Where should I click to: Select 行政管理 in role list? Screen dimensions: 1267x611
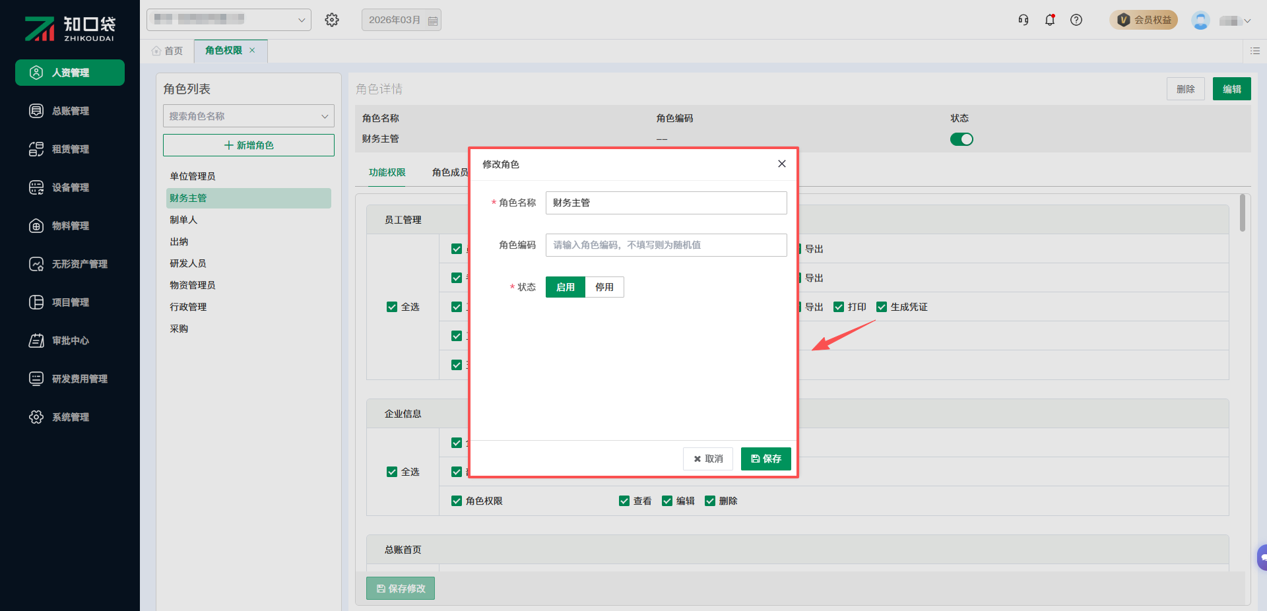(248, 307)
